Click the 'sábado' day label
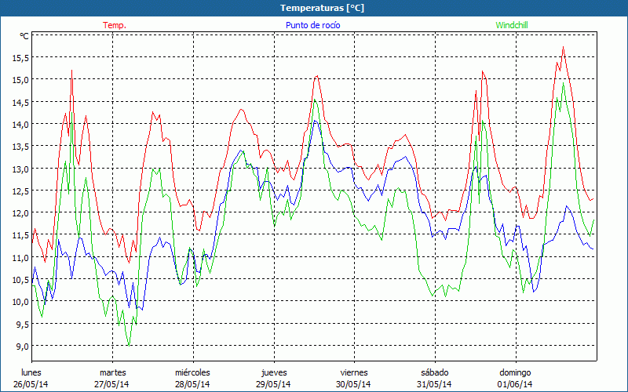 pyautogui.click(x=434, y=372)
